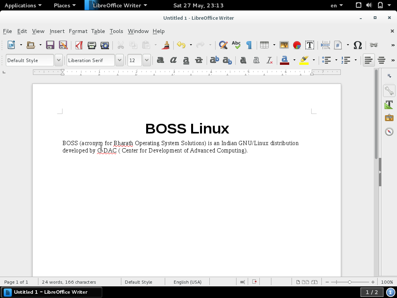Click the zoom slider handle
The image size is (397, 298).
tap(349, 282)
